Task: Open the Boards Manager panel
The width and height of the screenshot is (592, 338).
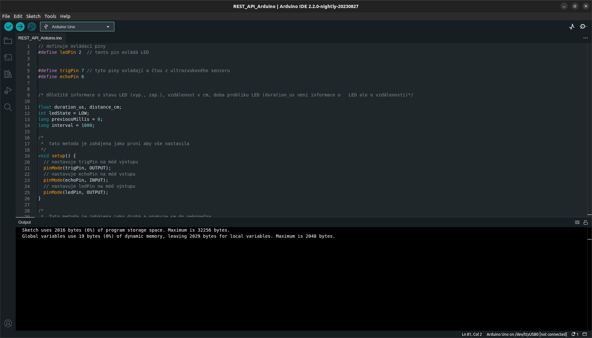Action: [8, 57]
